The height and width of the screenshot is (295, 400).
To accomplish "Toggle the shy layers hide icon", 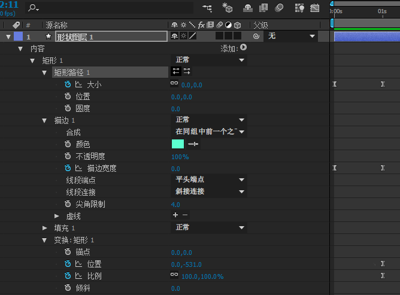I will 247,8.
